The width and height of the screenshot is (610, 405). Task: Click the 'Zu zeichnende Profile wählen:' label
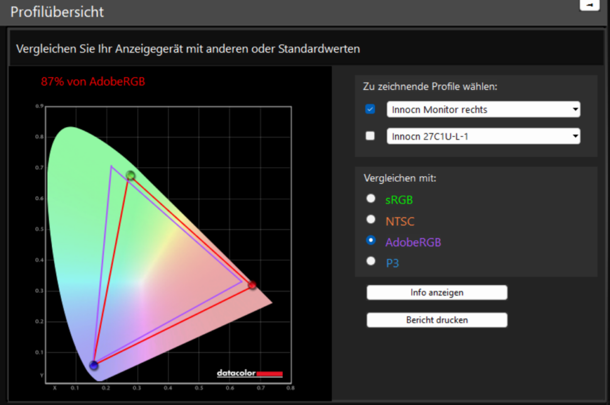(x=430, y=86)
